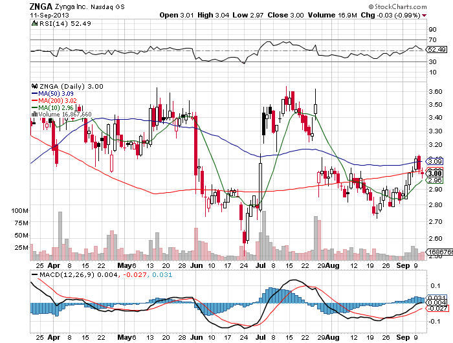Screen dimensions: 453x343
Task: Click the 2.60 price axis label
Action: (436, 238)
